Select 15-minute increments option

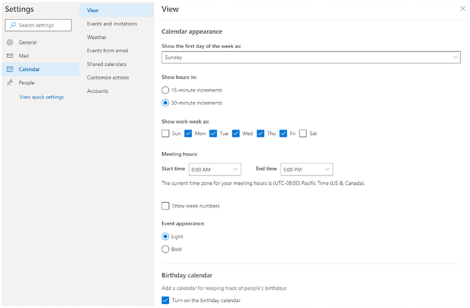[x=166, y=90]
